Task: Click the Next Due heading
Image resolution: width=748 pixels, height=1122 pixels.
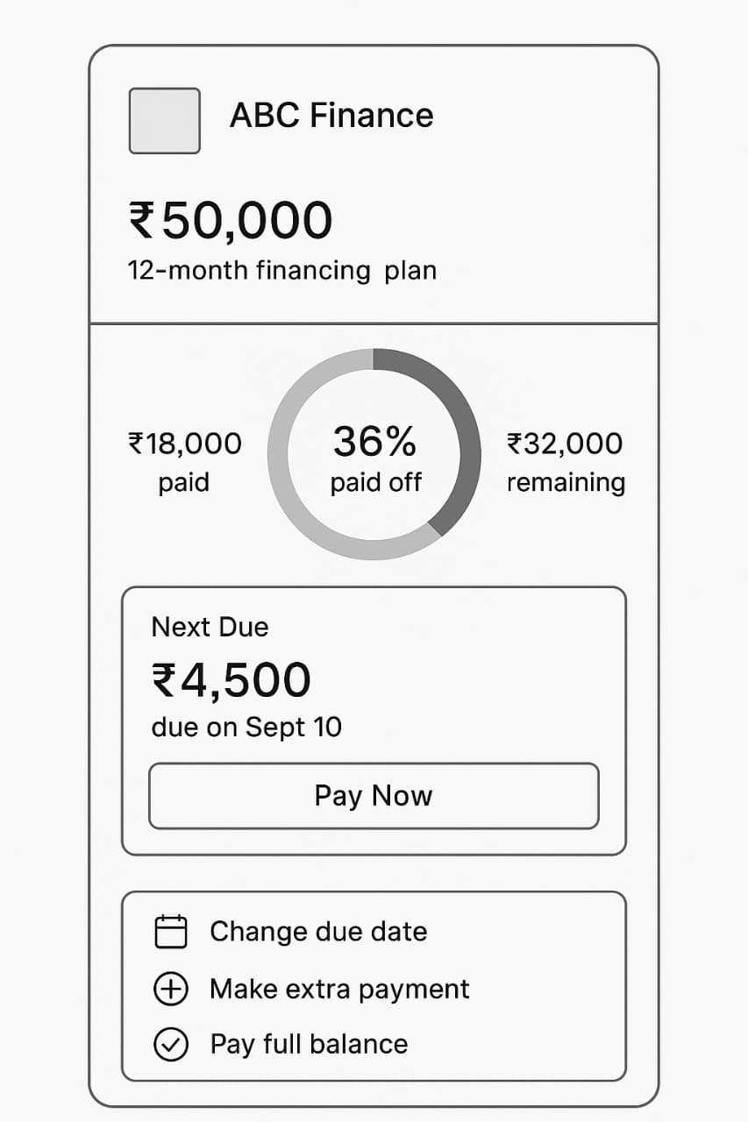Action: click(210, 627)
